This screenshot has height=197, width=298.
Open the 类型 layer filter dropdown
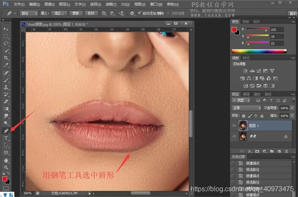(241, 100)
